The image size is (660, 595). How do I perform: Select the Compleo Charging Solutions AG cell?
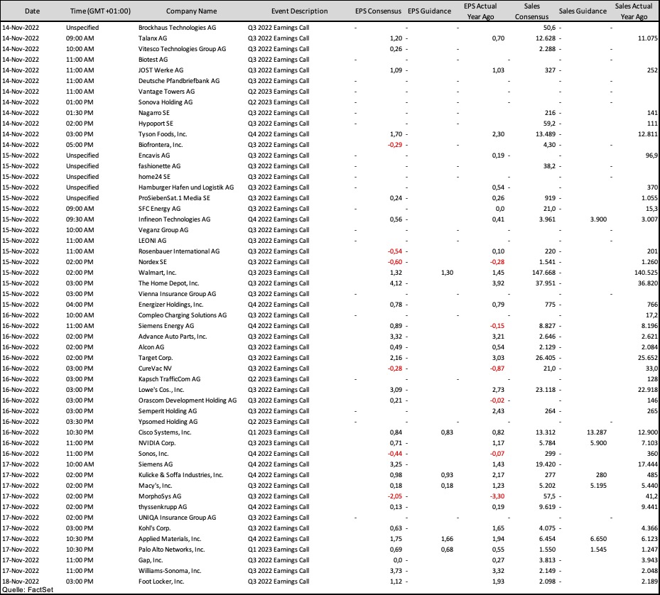(x=183, y=315)
